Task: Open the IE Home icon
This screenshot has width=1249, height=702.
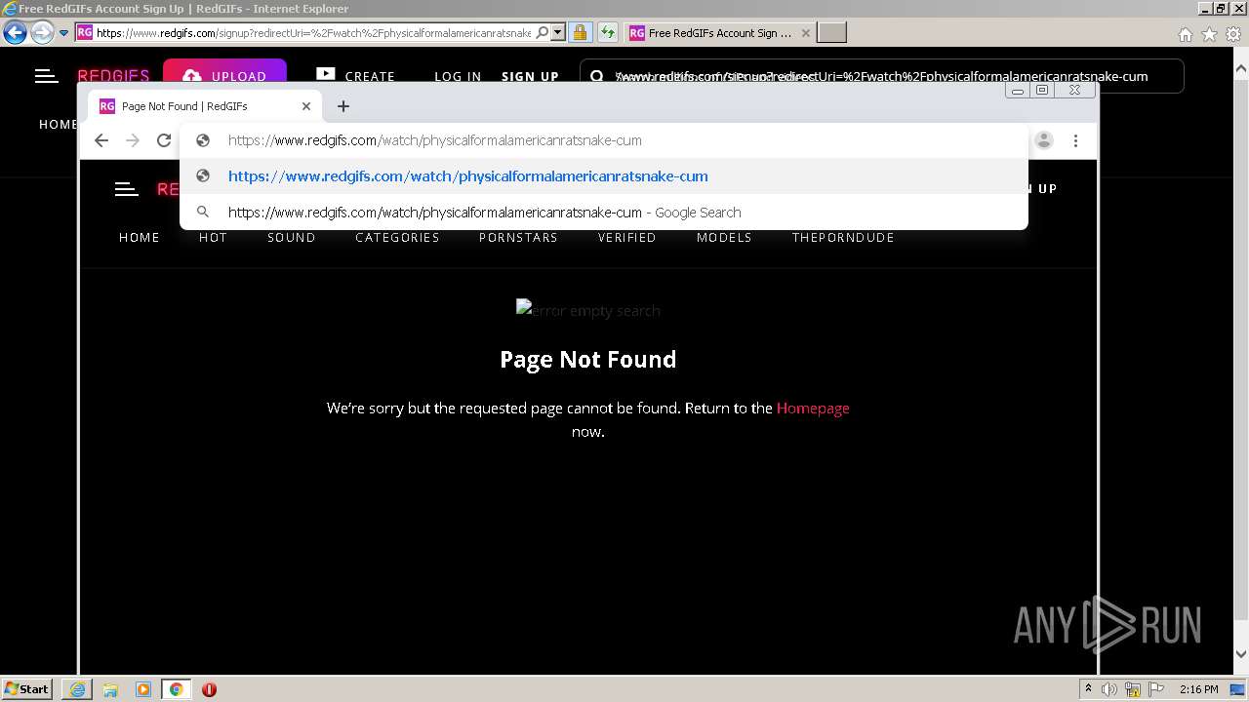Action: (1185, 34)
